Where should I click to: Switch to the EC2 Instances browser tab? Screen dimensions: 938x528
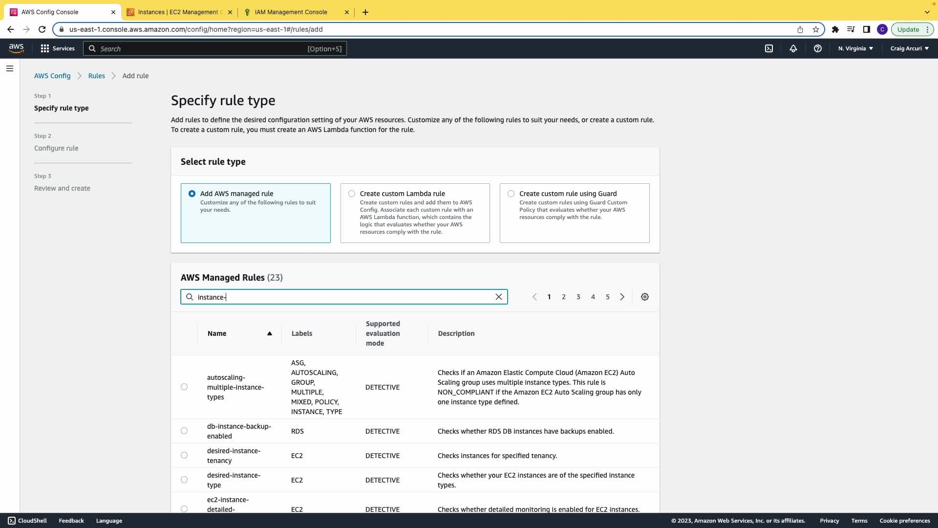(x=179, y=12)
